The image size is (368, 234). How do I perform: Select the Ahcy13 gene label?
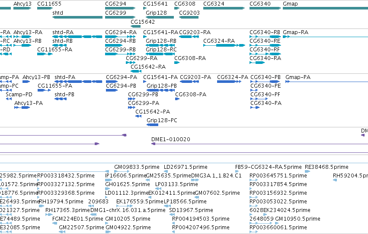click(x=22, y=4)
